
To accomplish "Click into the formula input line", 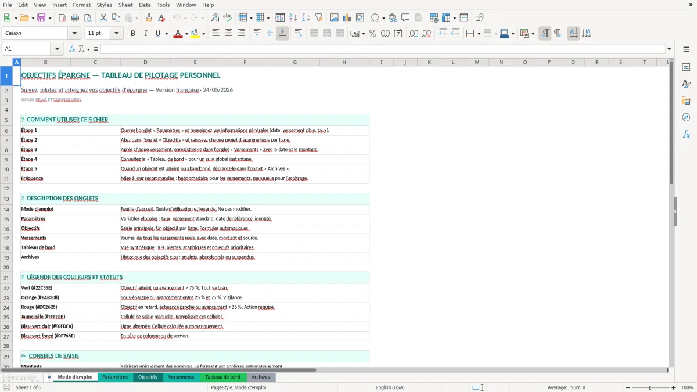I will (x=382, y=49).
